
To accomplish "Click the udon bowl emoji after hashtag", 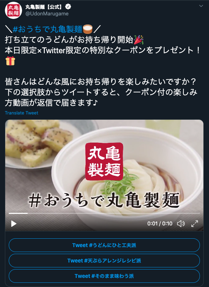I will [x=88, y=29].
